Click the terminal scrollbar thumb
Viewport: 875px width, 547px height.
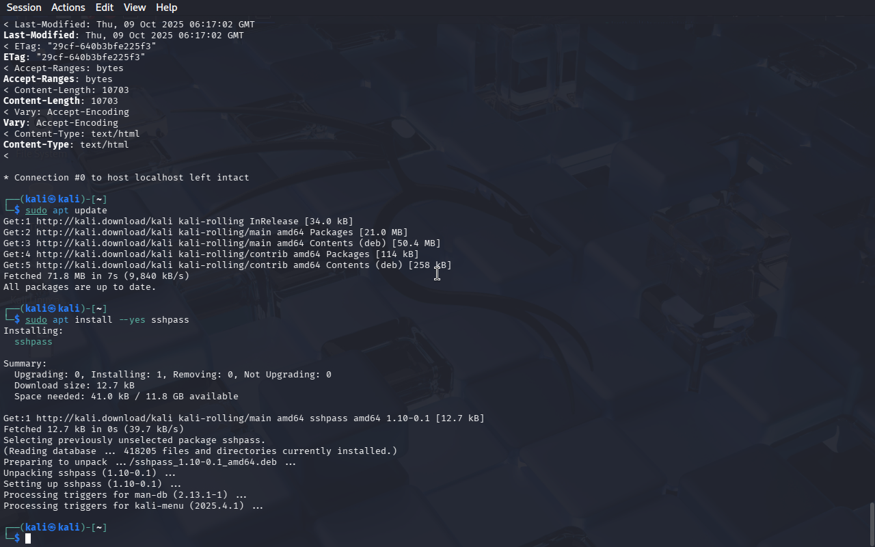tap(872, 524)
